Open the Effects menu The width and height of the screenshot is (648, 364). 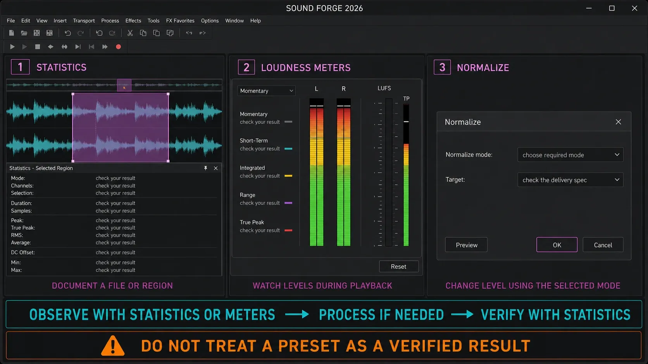click(x=133, y=21)
